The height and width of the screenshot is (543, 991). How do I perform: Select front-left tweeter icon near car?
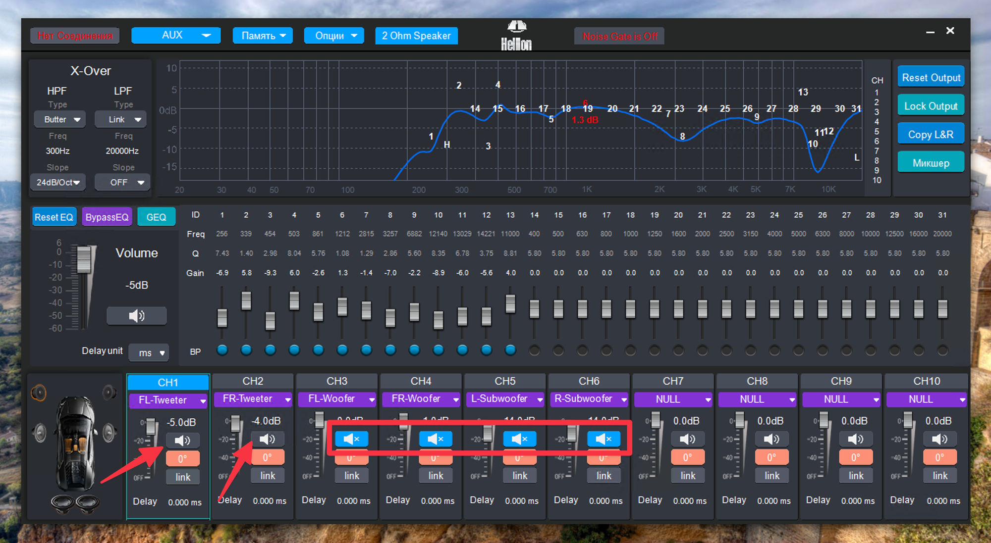point(39,393)
